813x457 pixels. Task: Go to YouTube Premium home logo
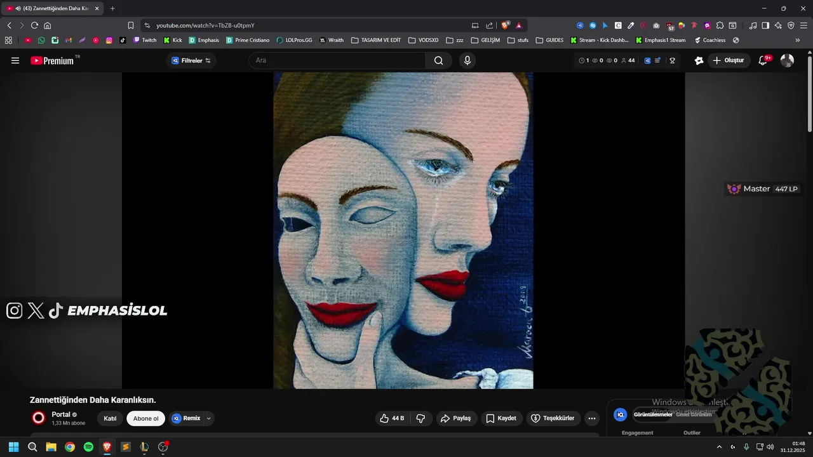(51, 60)
